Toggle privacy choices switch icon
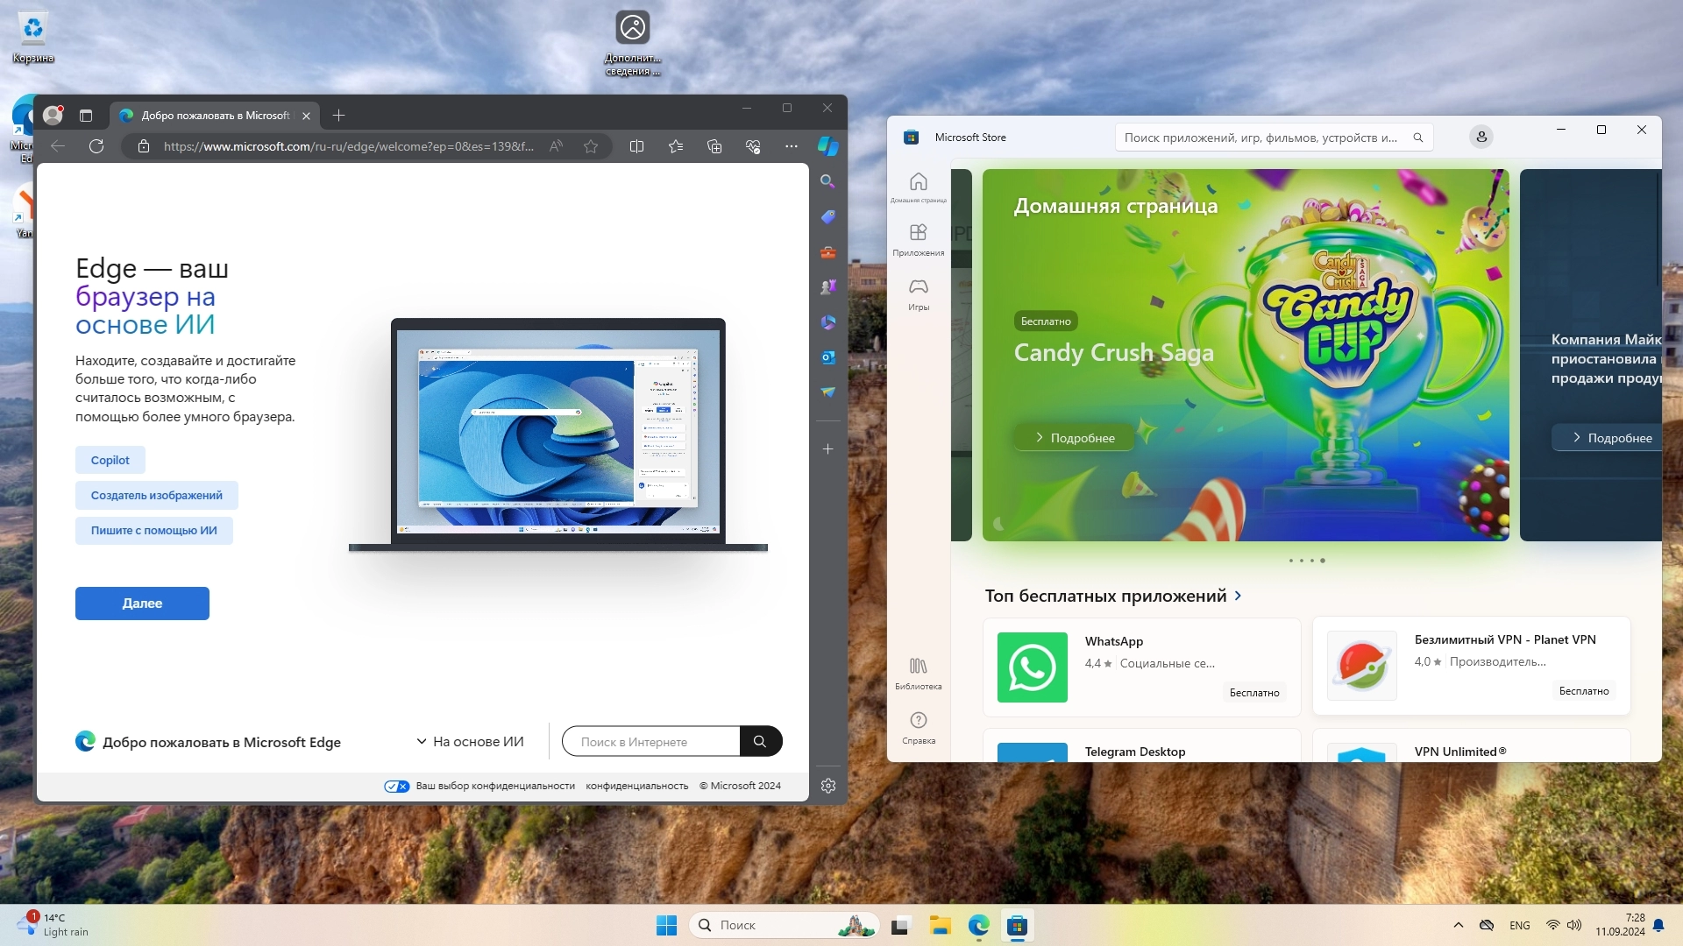 [396, 786]
